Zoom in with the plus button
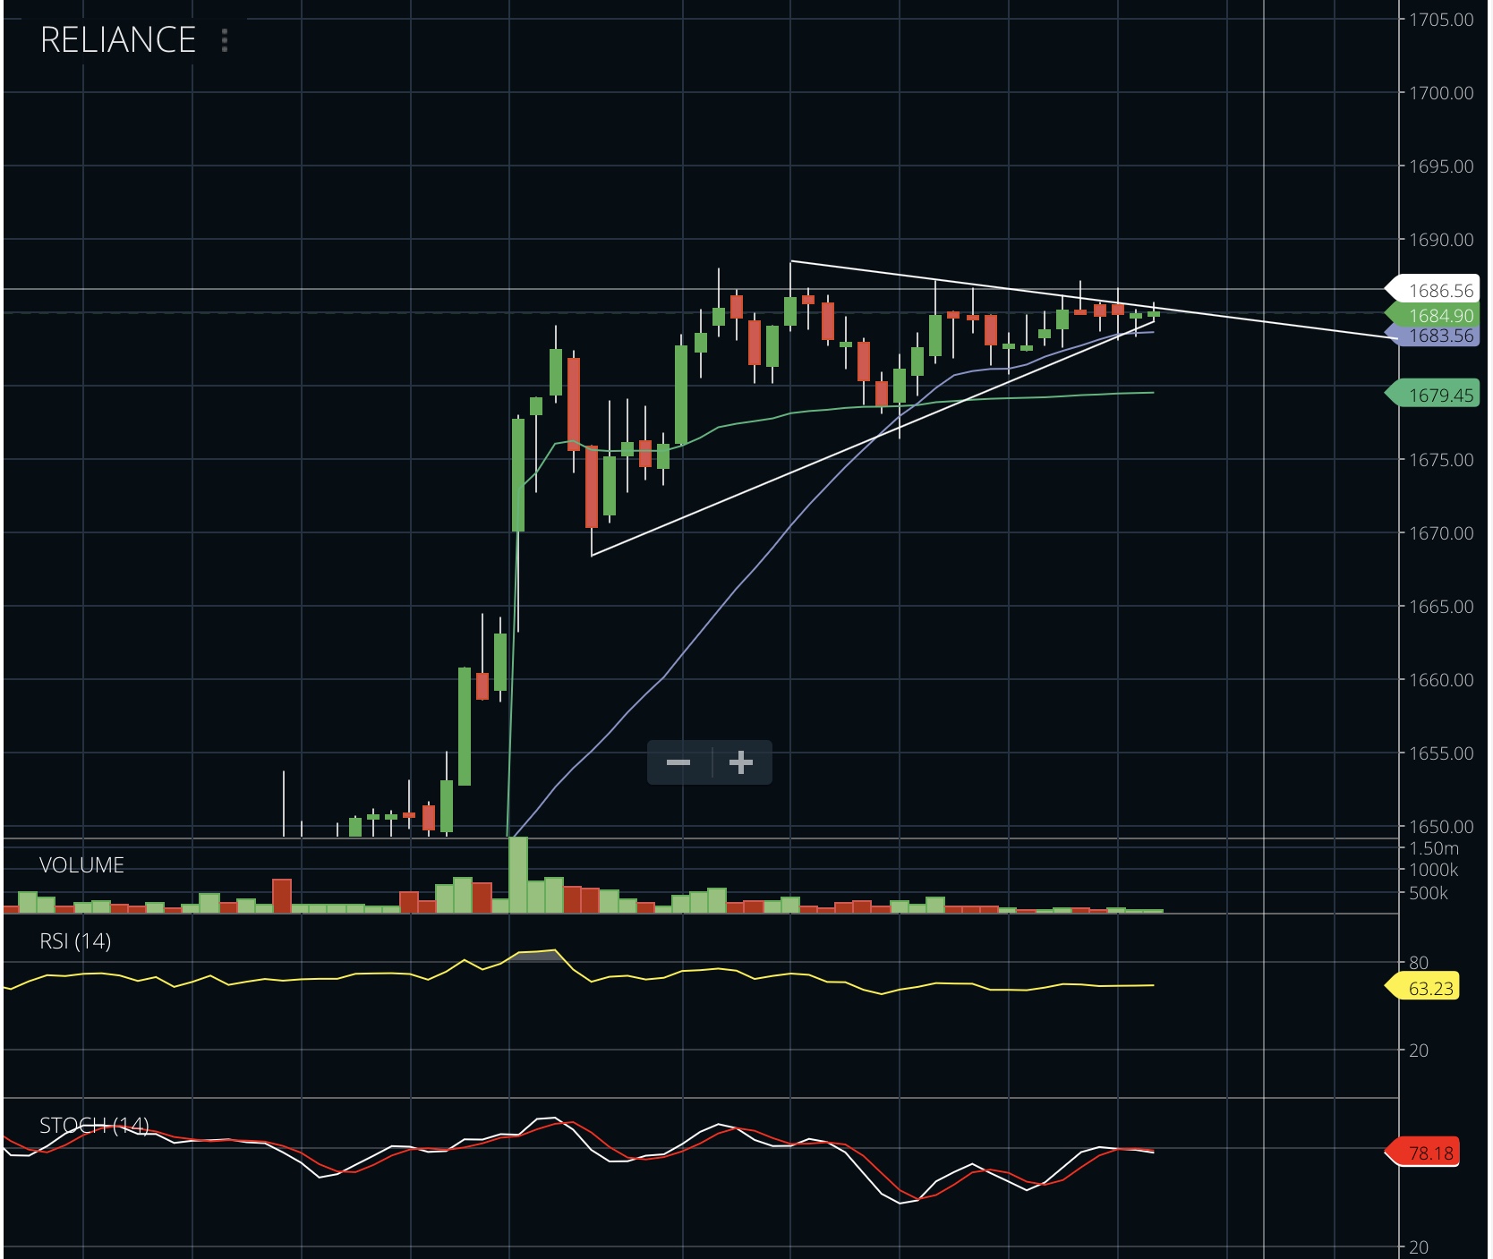Screen dimensions: 1493x1259 pos(741,762)
